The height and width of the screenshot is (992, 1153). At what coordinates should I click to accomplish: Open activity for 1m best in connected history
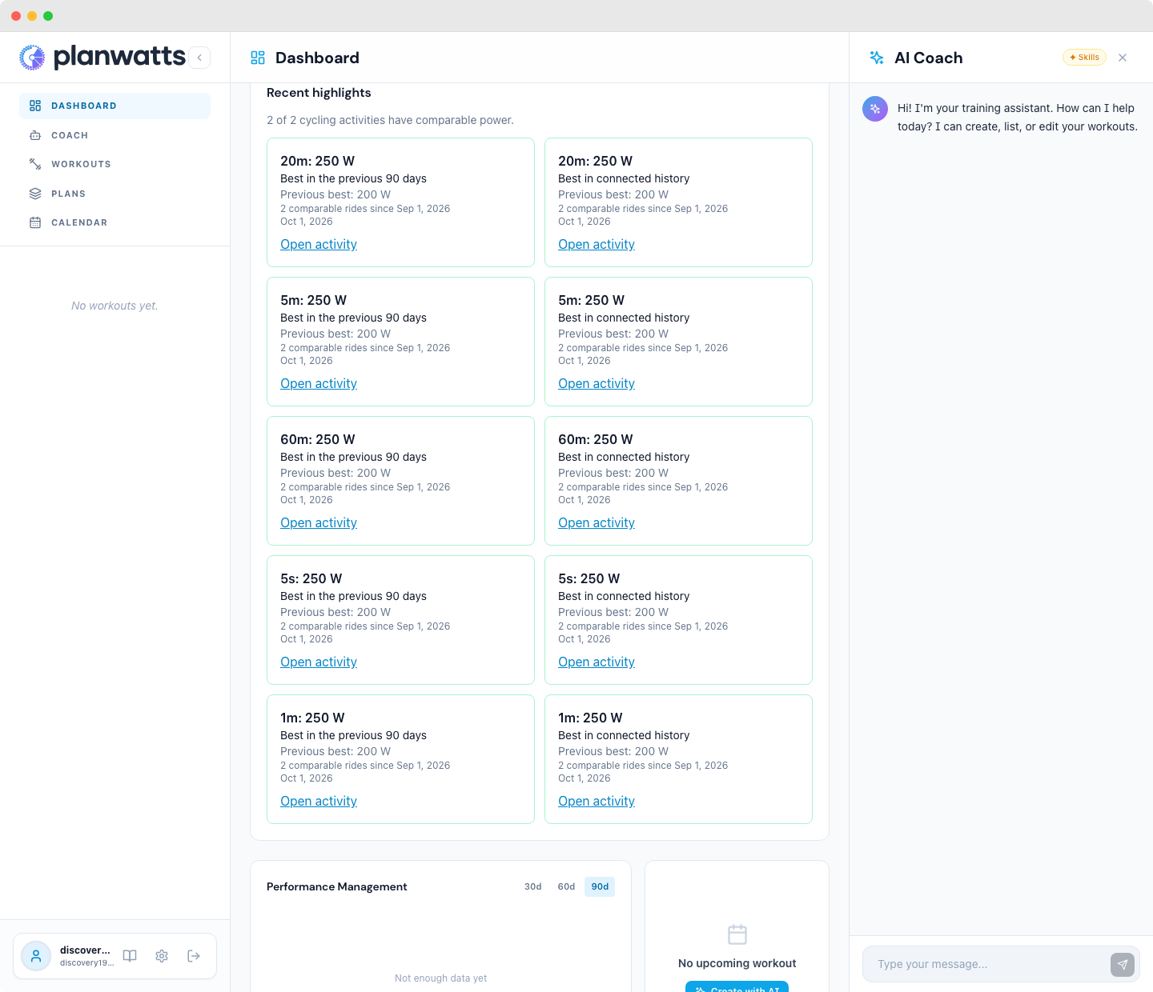point(597,802)
